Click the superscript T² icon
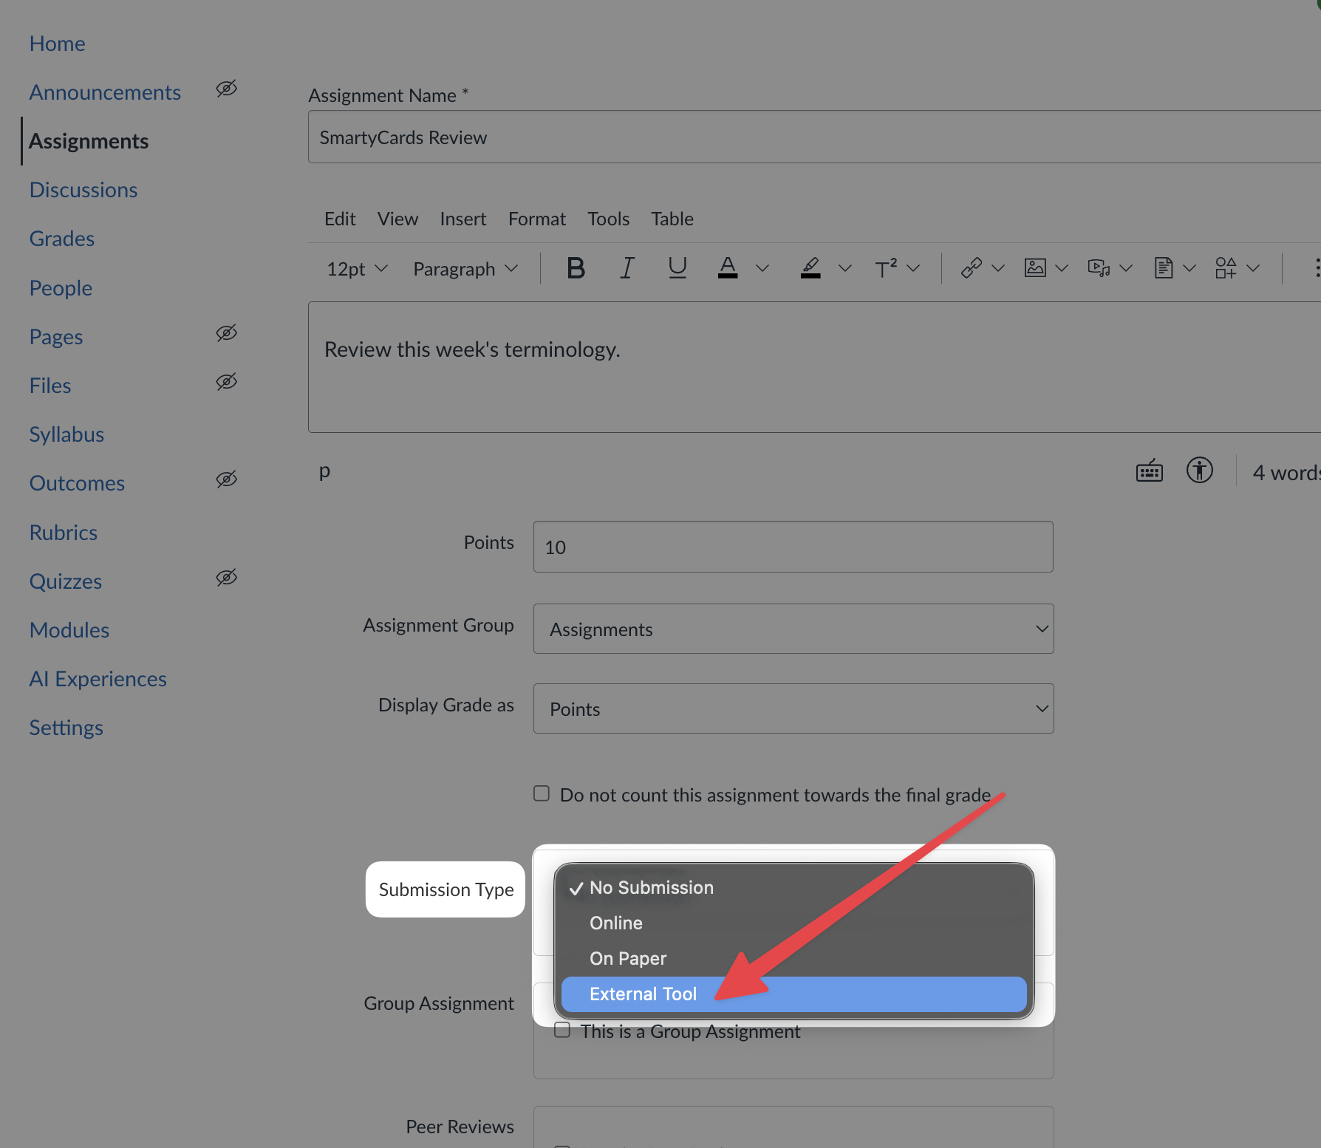Image resolution: width=1321 pixels, height=1148 pixels. [886, 268]
